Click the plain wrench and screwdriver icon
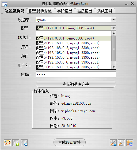The image size is (137, 150). (121, 143)
